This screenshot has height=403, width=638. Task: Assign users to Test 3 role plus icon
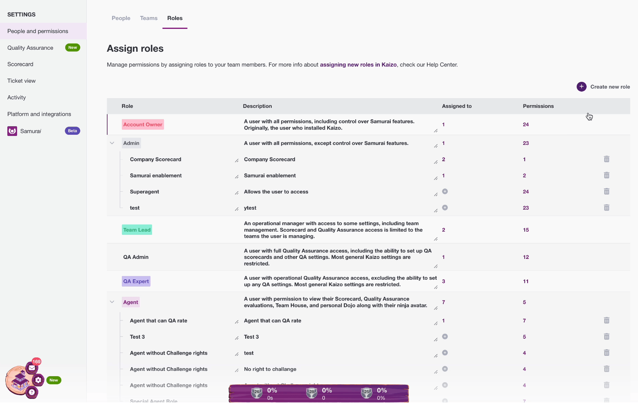(x=445, y=337)
